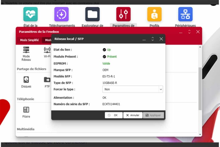
Task: Click the settings window scrollbar thumb
Action: click(200, 88)
